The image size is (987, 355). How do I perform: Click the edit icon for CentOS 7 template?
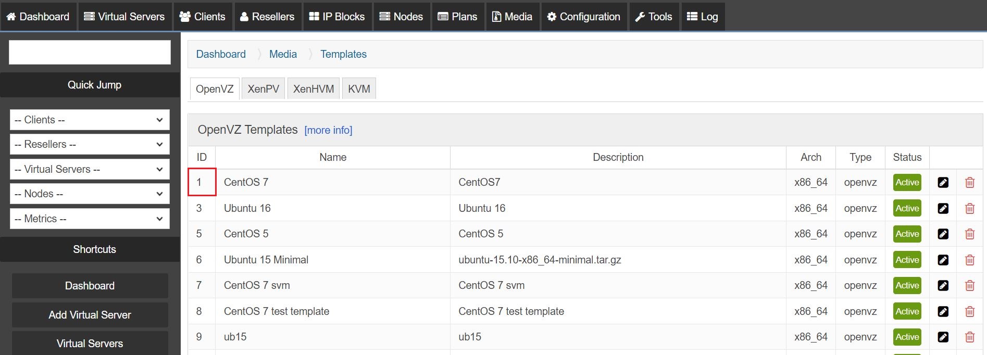[943, 182]
